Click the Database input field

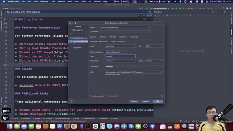tap(134, 67)
